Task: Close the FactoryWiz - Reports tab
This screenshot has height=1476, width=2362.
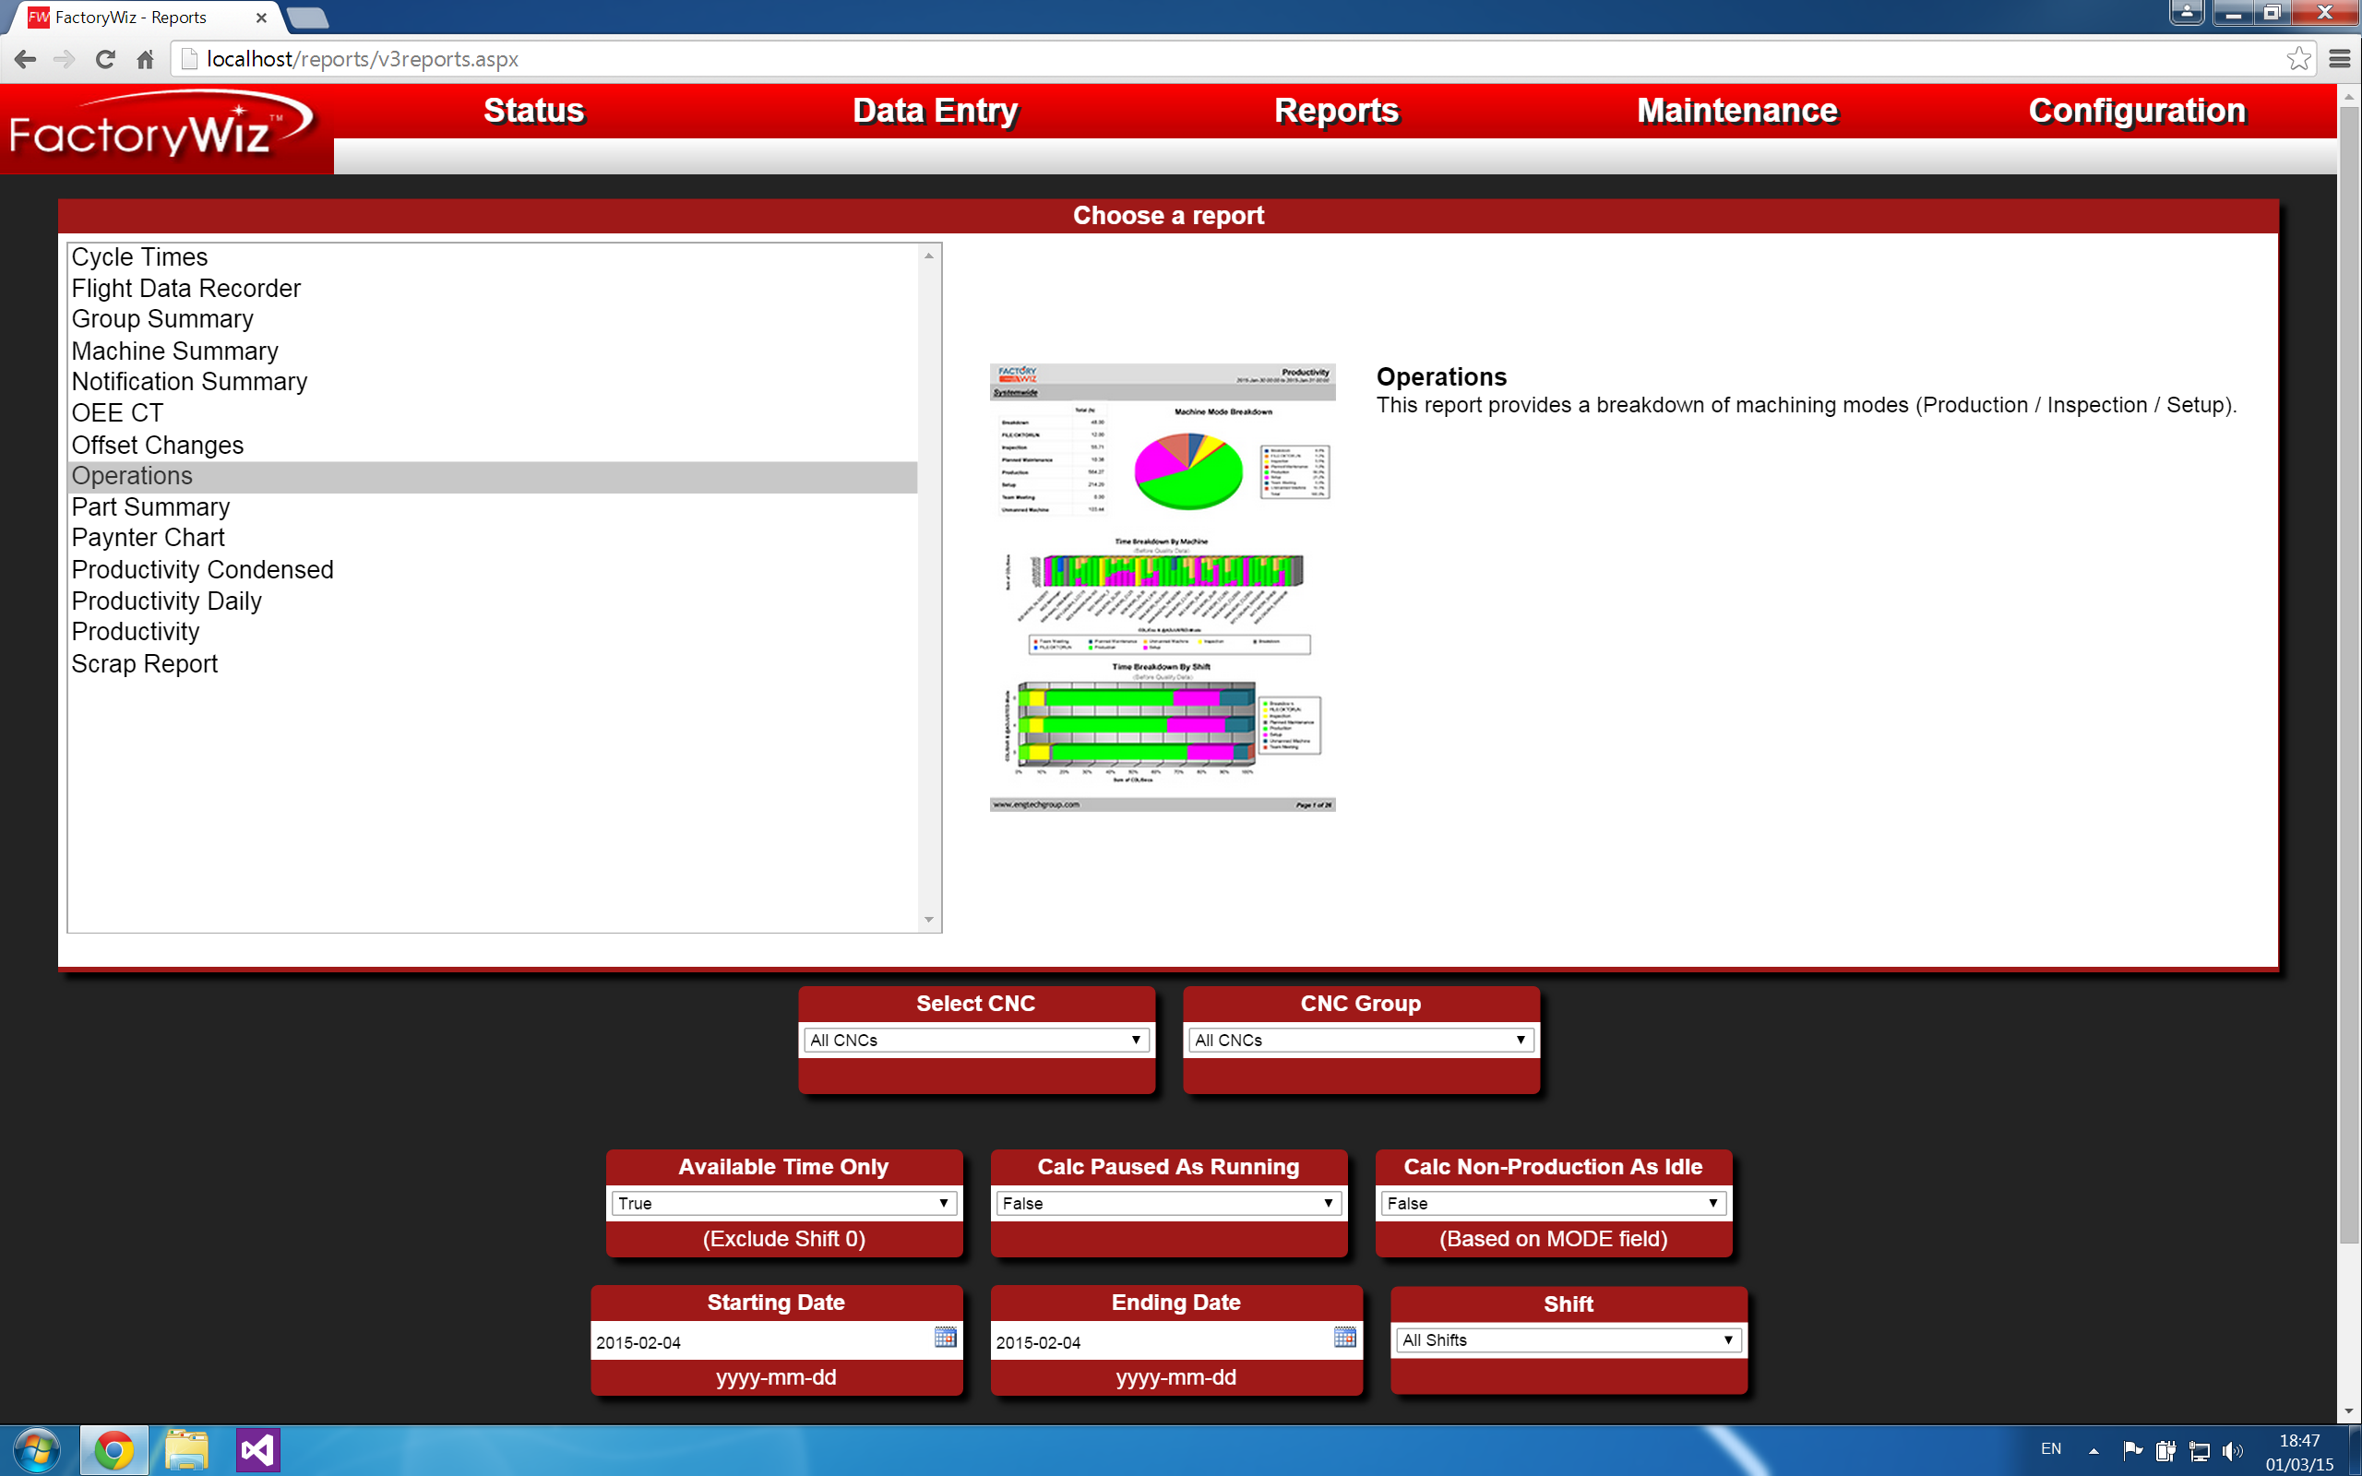Action: click(260, 18)
